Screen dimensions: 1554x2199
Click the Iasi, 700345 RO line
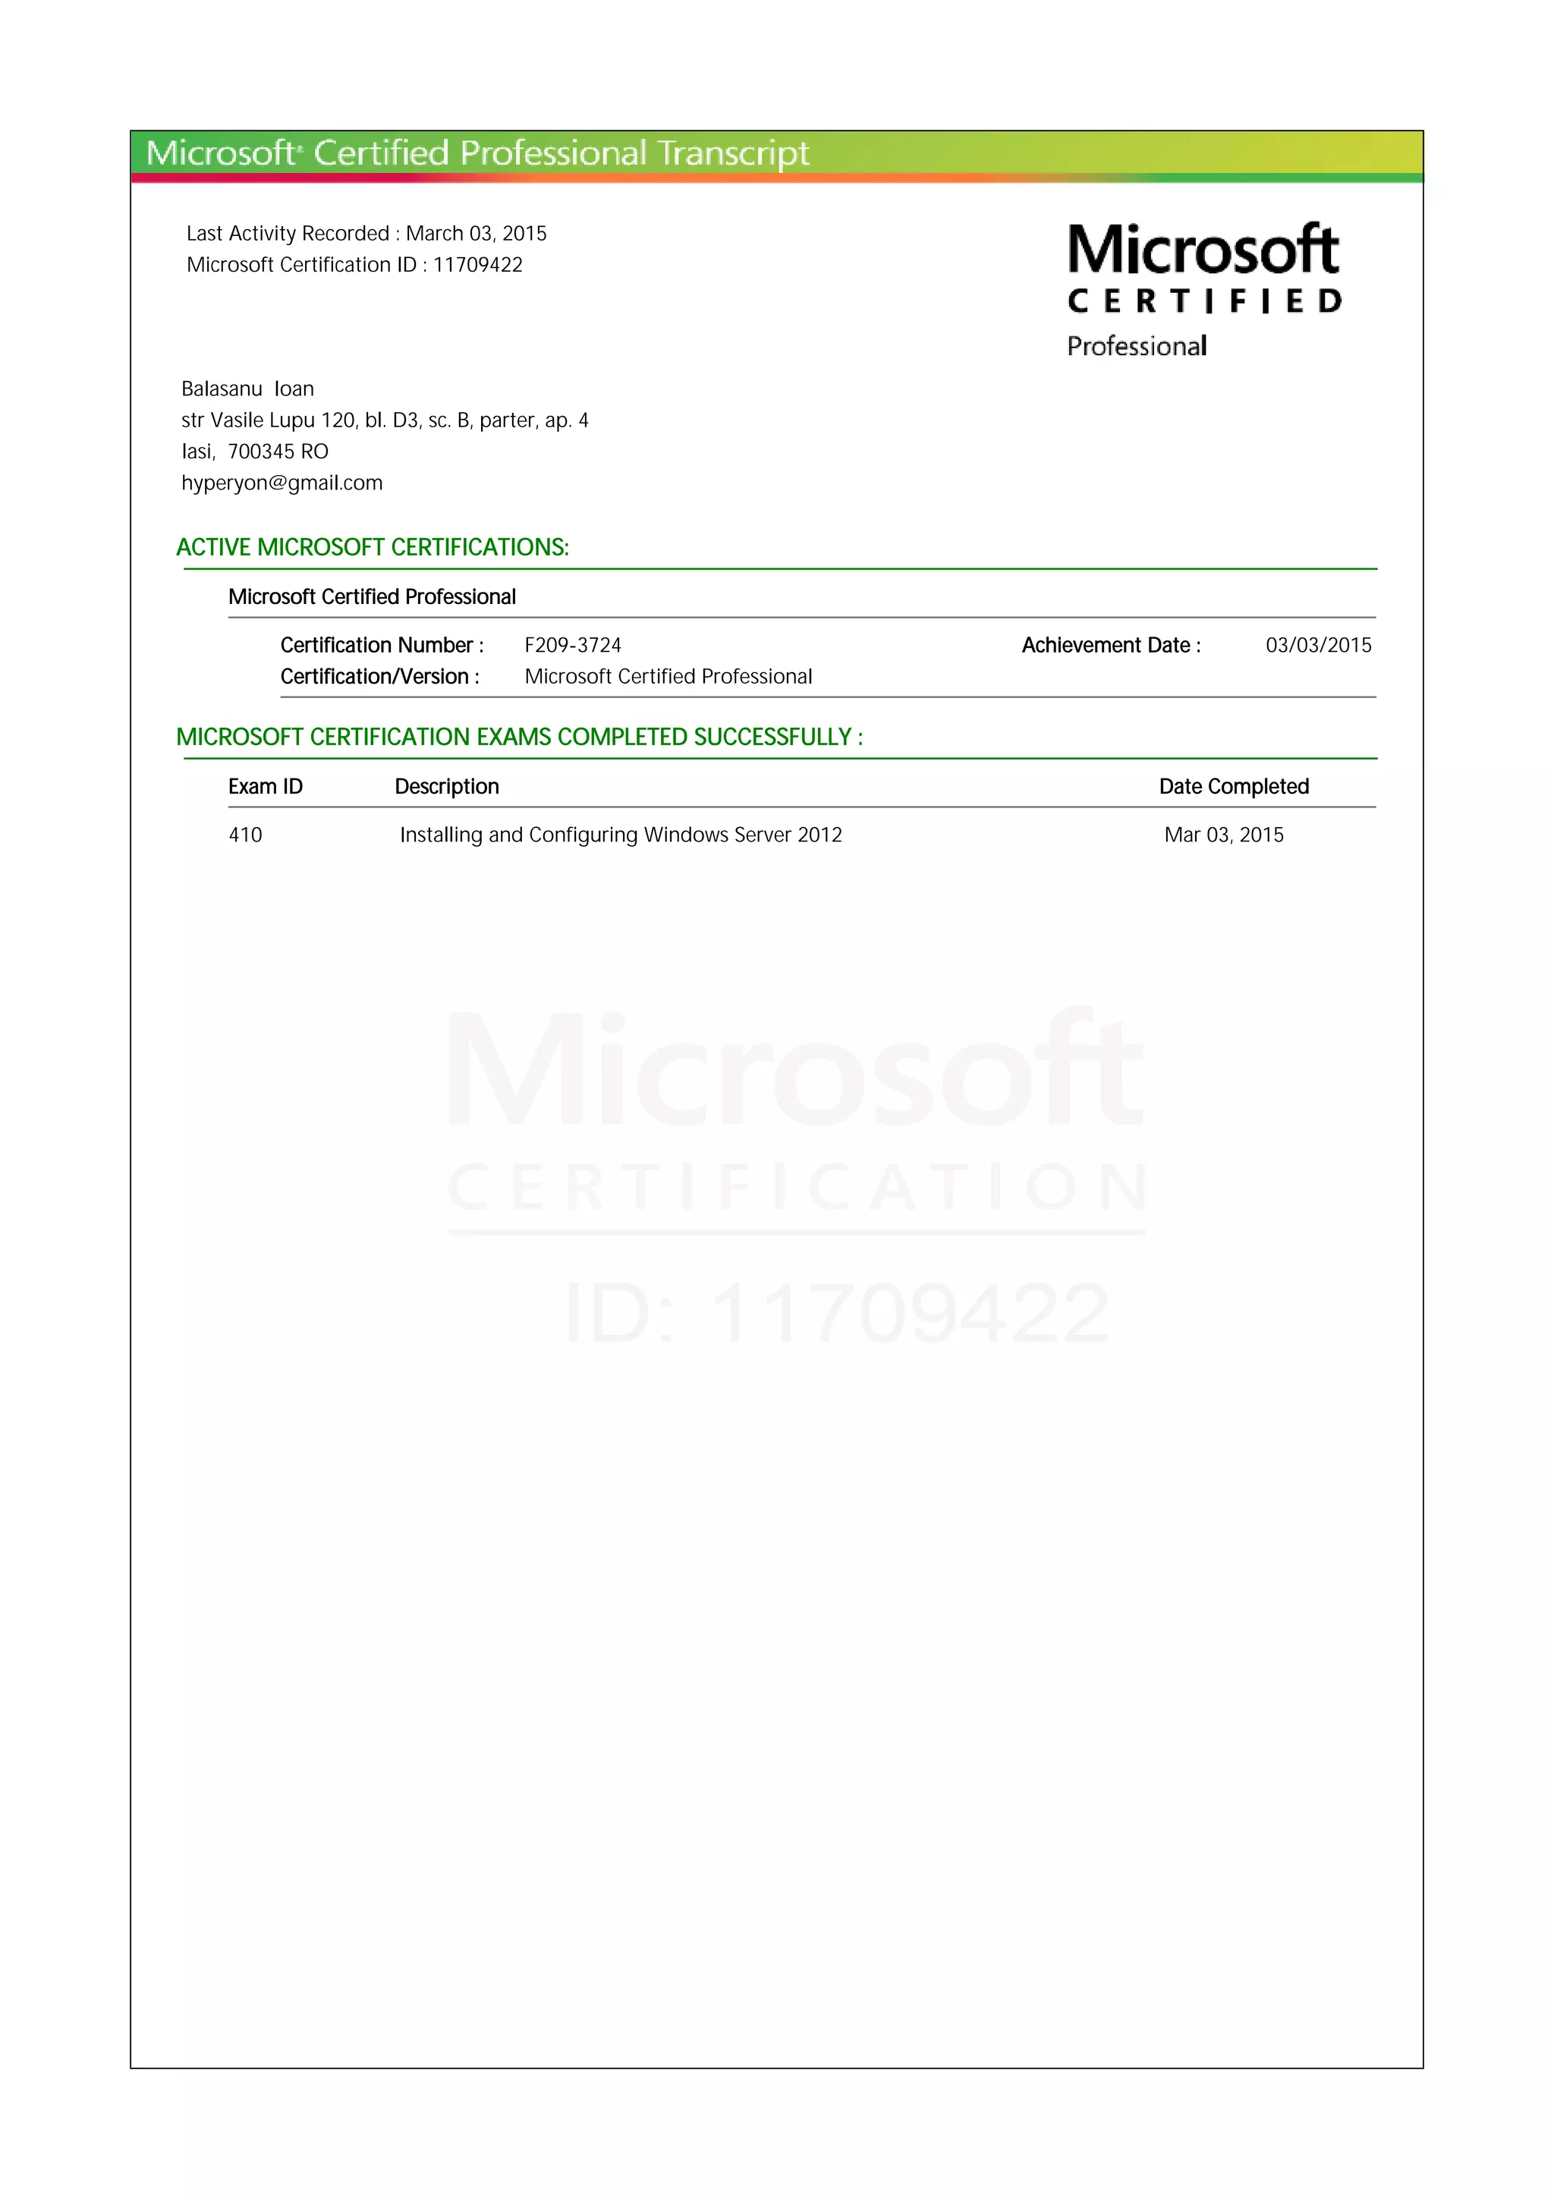255,451
